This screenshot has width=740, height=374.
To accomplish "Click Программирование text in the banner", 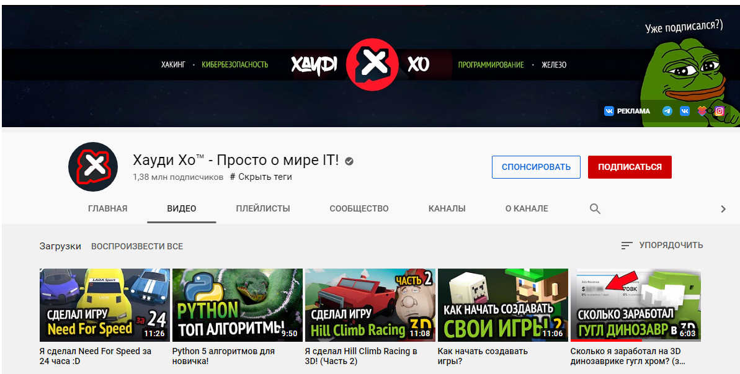I will click(x=491, y=65).
